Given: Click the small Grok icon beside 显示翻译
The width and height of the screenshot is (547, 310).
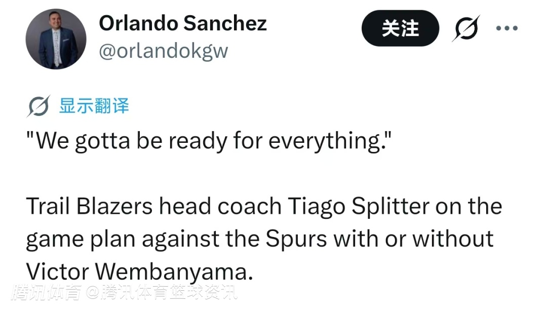Looking at the screenshot, I should (38, 106).
